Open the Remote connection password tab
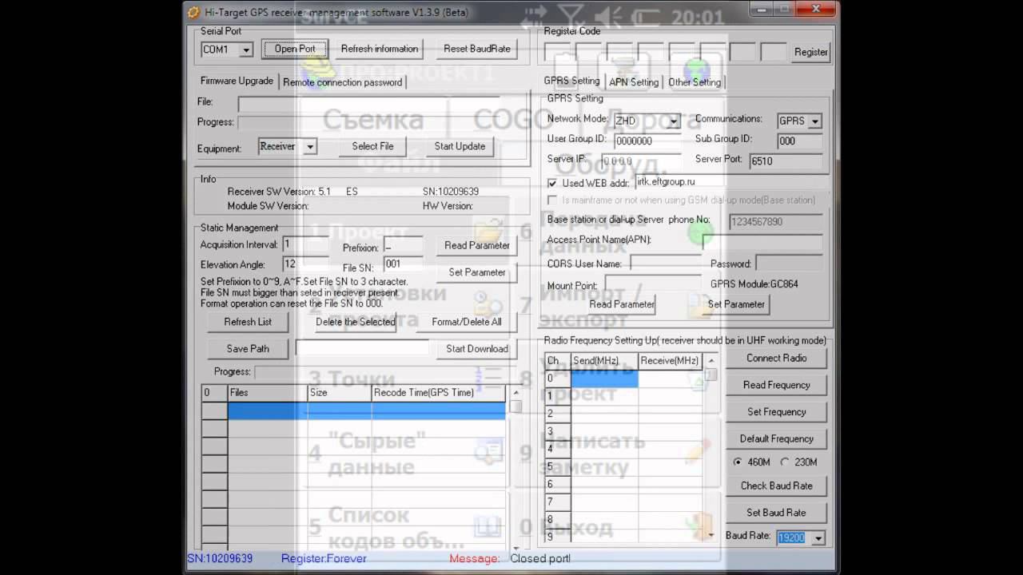The width and height of the screenshot is (1023, 575). [x=342, y=82]
